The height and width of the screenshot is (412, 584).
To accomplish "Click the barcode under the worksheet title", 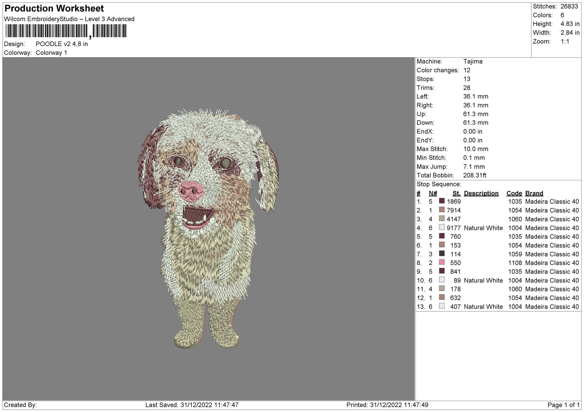I will 66,31.
